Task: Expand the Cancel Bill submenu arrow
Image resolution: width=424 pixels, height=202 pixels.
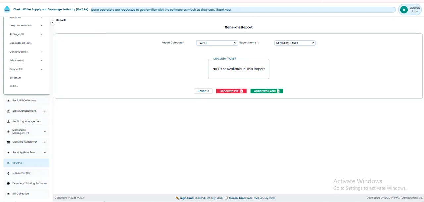Action: click(42, 69)
